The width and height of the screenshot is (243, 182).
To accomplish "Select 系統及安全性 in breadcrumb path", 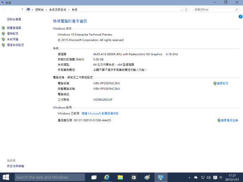I will coord(57,10).
